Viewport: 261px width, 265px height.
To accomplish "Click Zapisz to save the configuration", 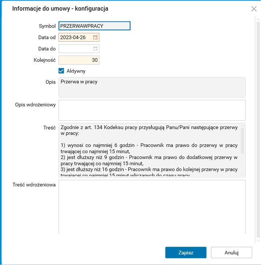I will coord(186,253).
